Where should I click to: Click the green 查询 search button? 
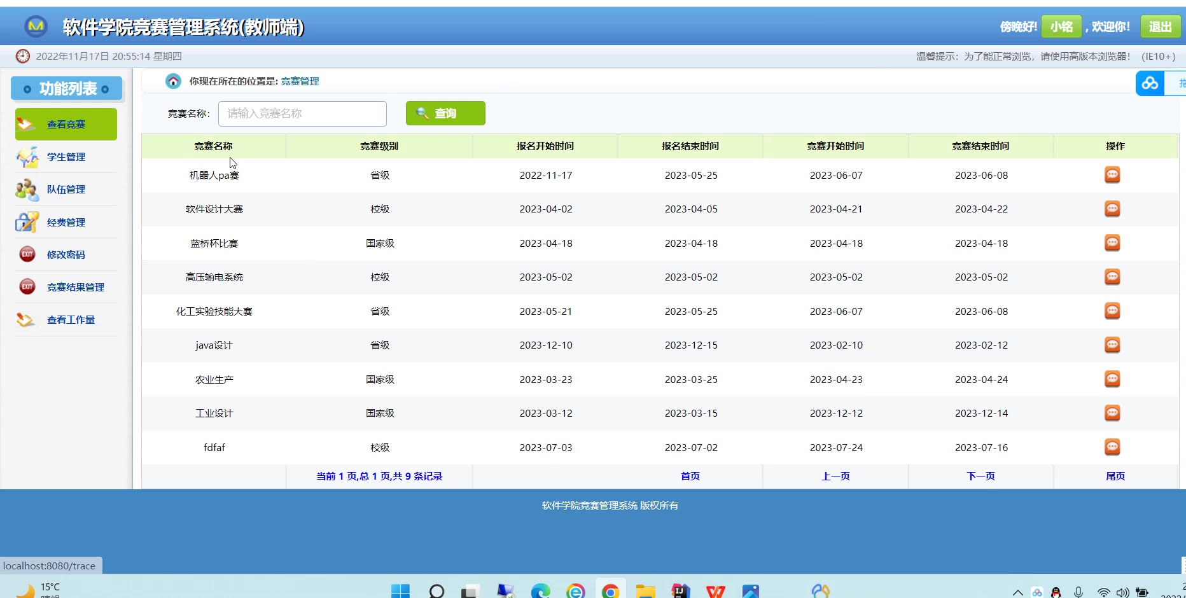445,113
